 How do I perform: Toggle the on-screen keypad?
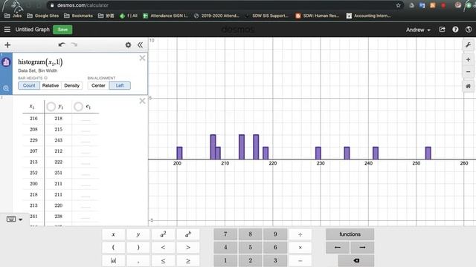(x=11, y=219)
